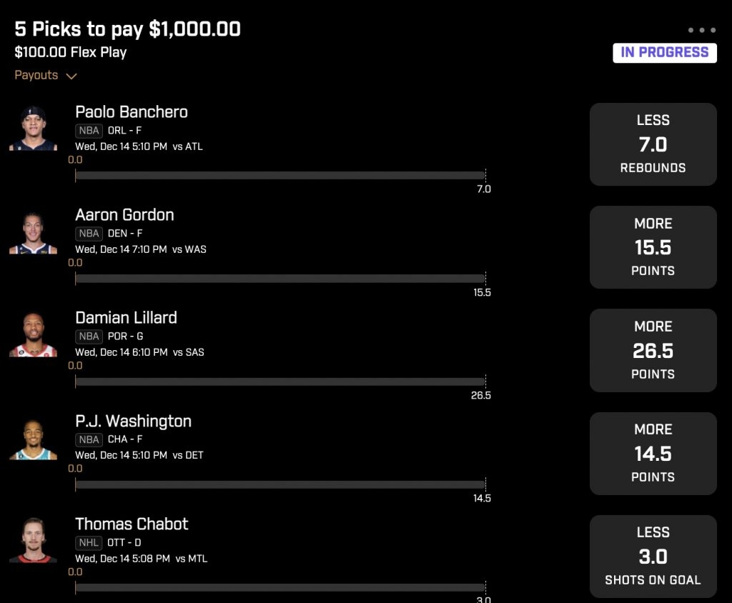Click Paolo Banchero's rebounds progress bar

(280, 176)
